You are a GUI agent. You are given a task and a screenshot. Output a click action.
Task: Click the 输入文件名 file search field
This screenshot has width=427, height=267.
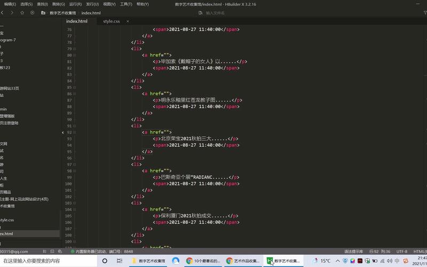click(215, 13)
